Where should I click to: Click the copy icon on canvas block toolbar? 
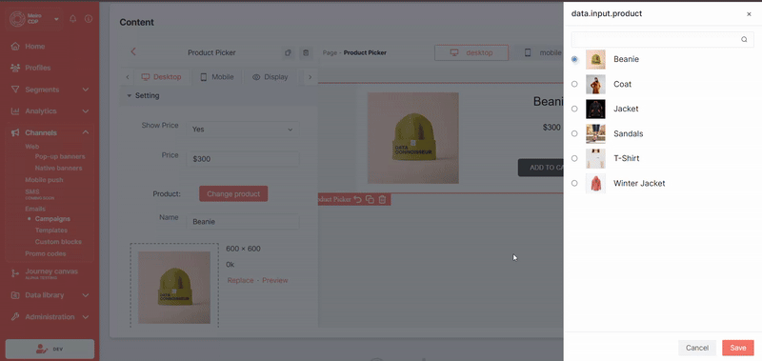[x=370, y=199]
